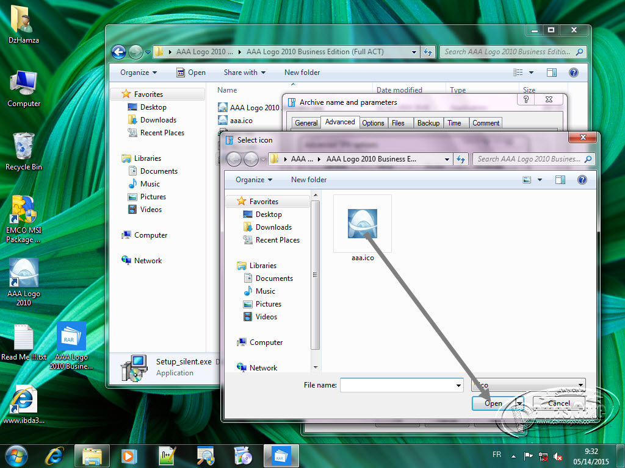The image size is (625, 468).
Task: Open the Windows Start menu
Action: point(16,456)
